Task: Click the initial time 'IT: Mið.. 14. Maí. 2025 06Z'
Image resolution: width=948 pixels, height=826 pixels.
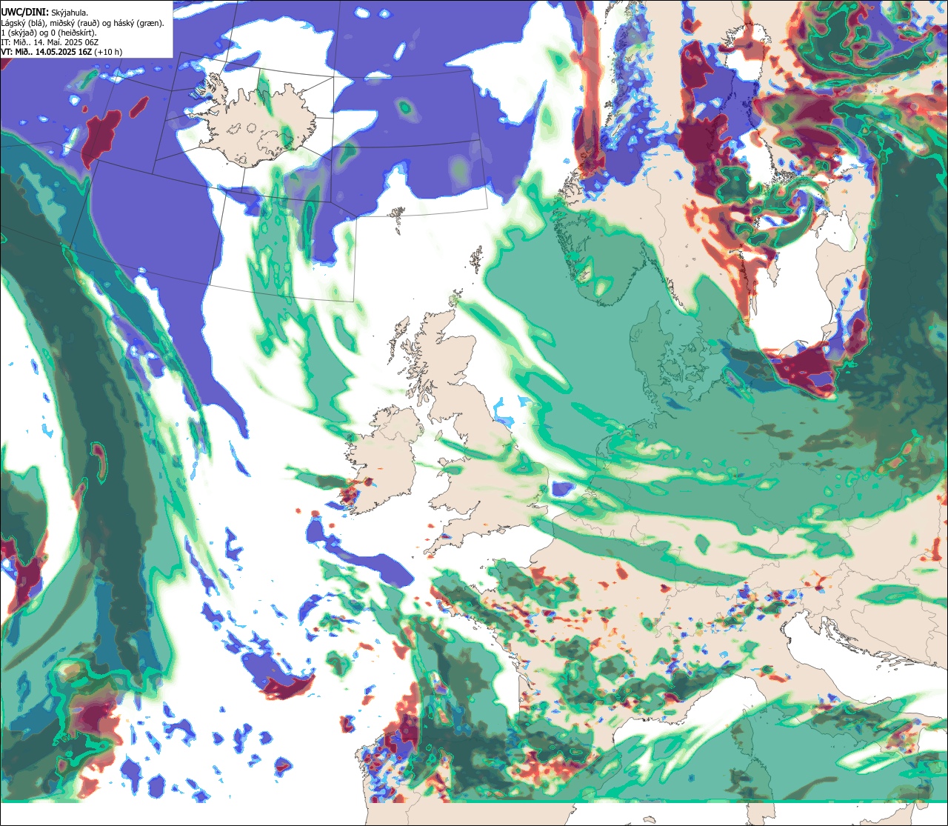Action: point(50,41)
